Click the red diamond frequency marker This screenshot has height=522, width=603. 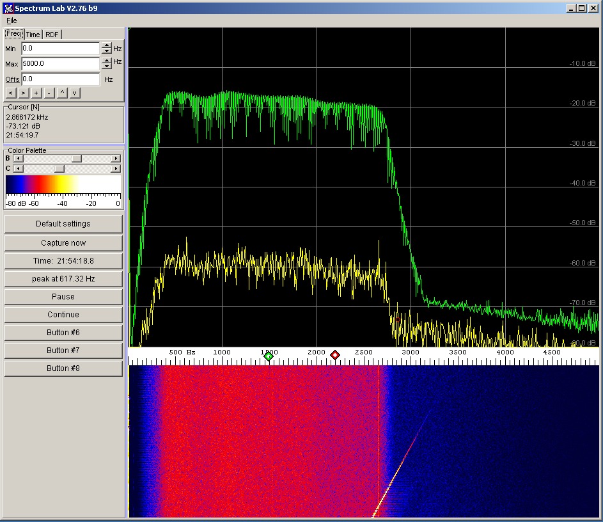(x=335, y=355)
